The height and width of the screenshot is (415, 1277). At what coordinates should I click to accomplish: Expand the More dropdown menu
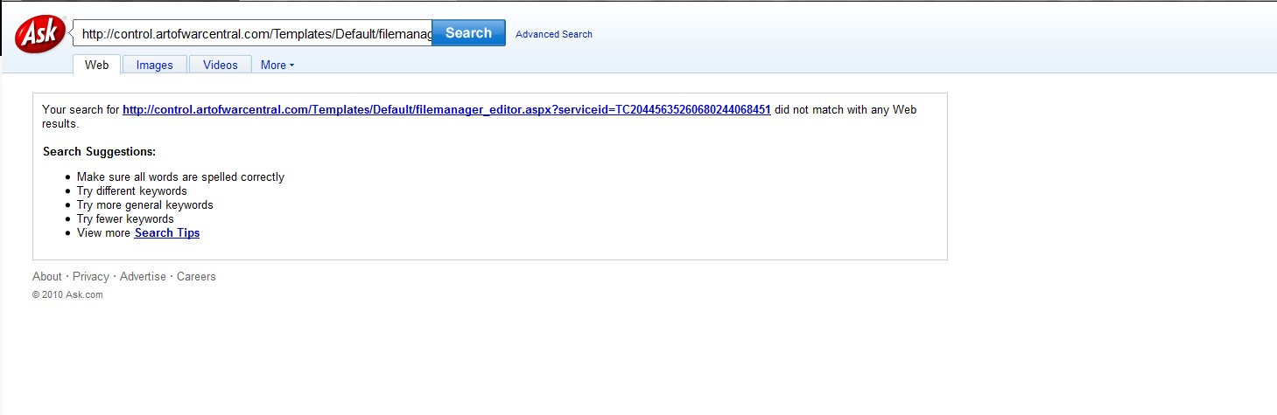[x=277, y=65]
